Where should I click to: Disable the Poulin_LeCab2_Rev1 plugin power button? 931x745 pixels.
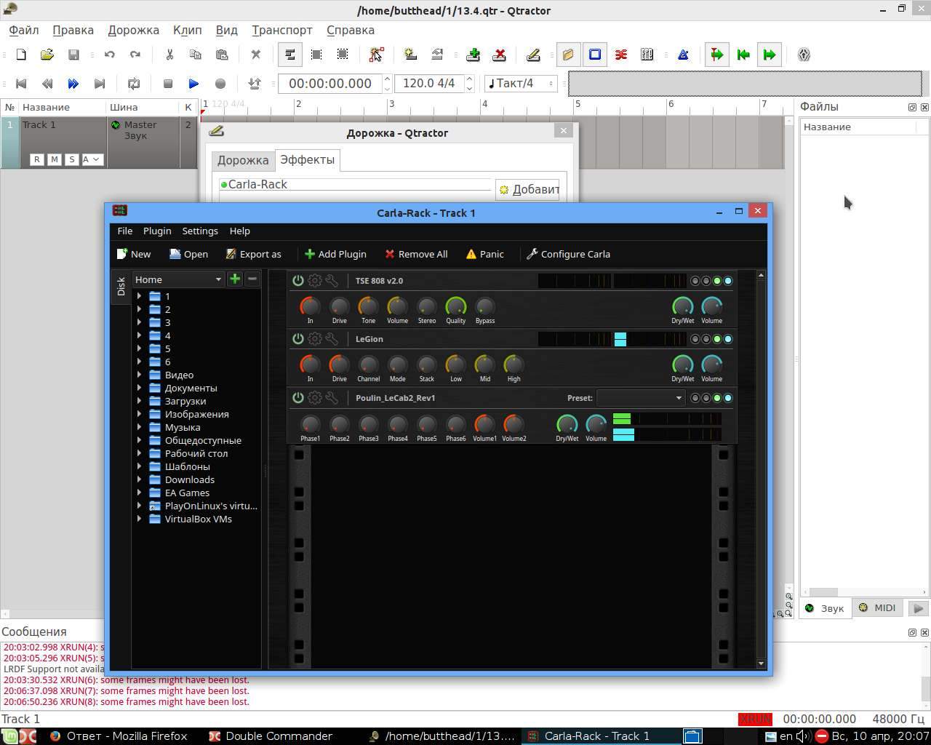(x=297, y=398)
